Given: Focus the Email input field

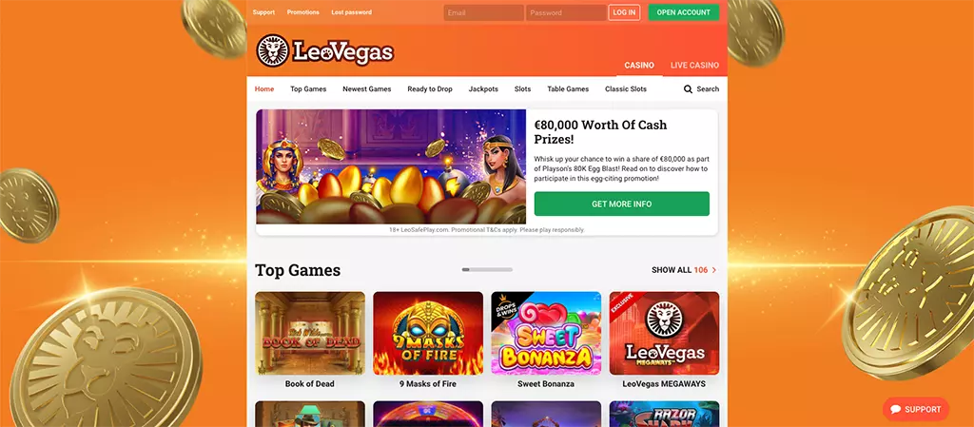Looking at the screenshot, I should [x=484, y=12].
